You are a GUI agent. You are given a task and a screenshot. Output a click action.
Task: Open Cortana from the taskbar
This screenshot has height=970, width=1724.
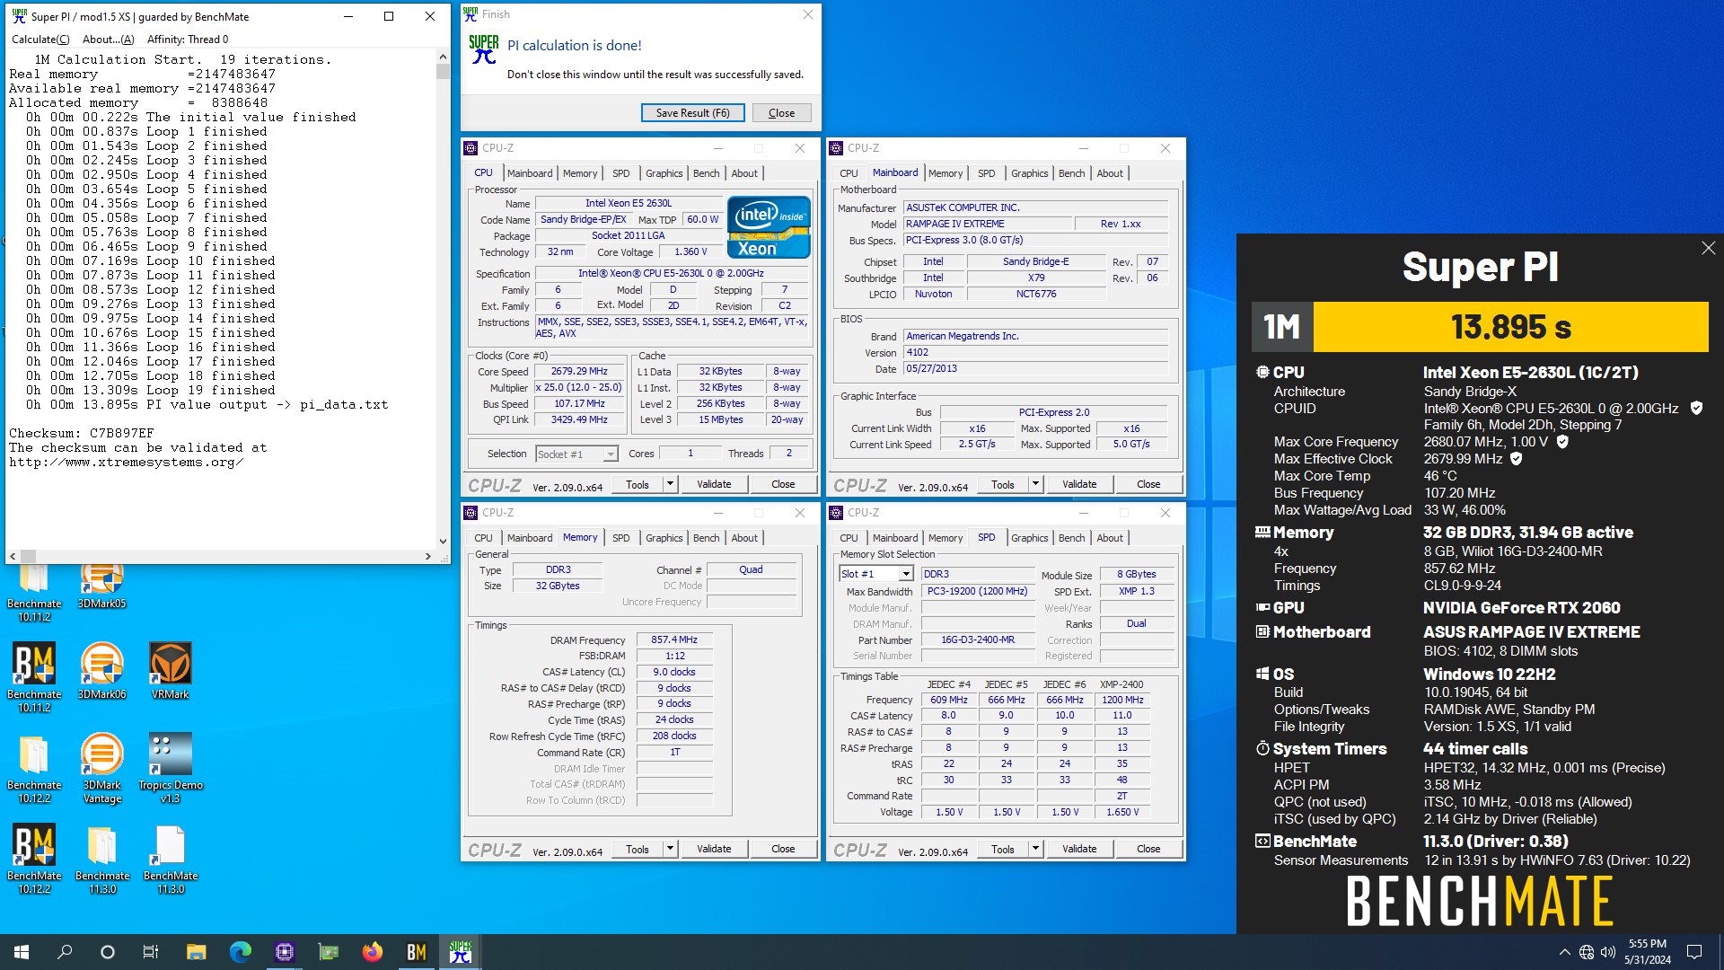tap(108, 952)
